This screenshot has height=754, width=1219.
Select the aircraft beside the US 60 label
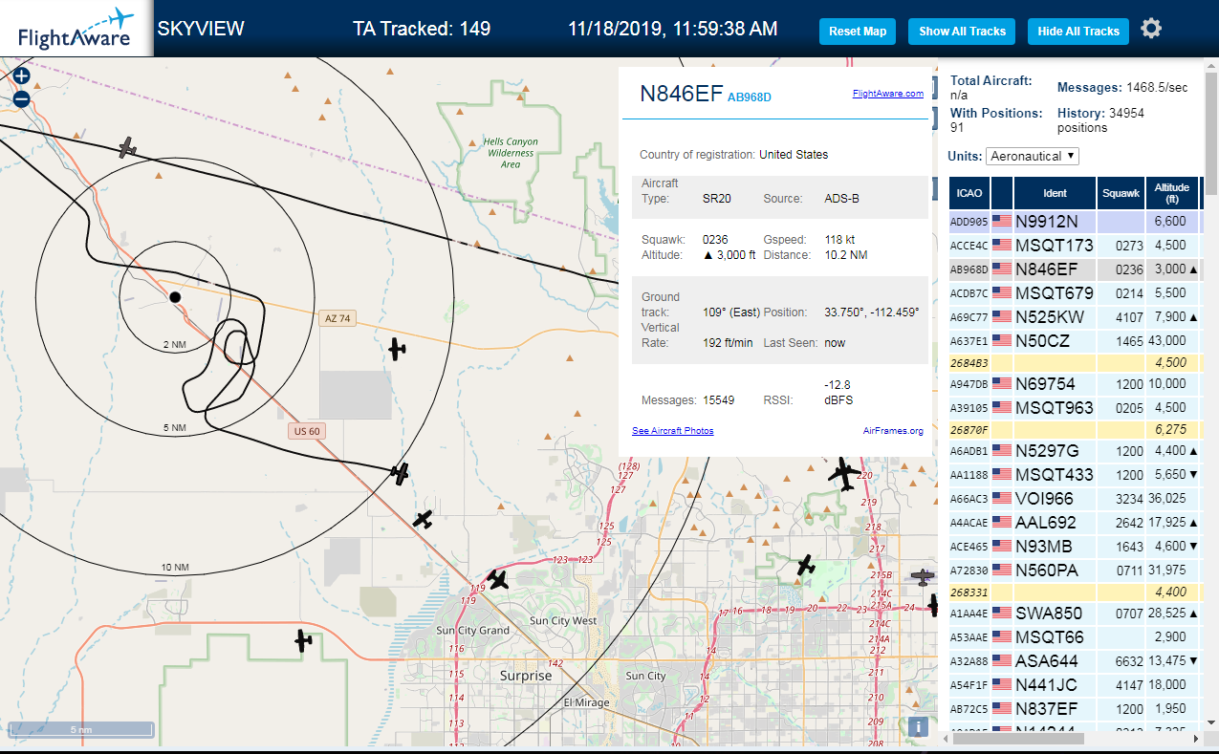[401, 472]
